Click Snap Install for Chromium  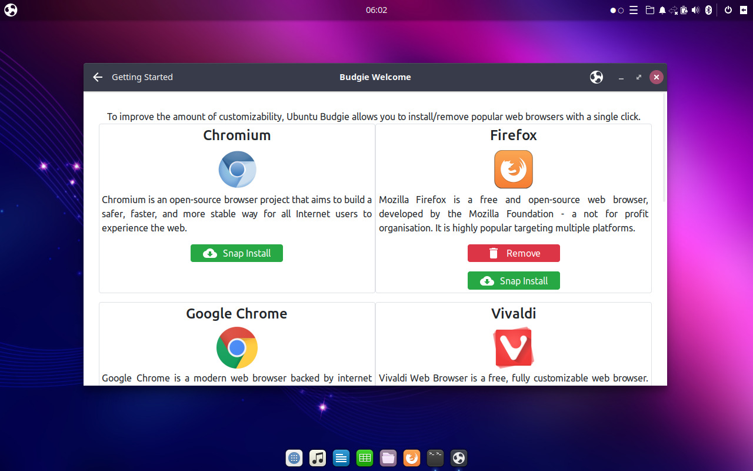click(236, 253)
